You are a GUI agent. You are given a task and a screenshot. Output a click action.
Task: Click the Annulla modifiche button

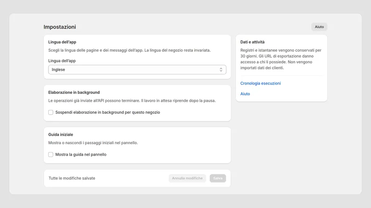pos(187,178)
